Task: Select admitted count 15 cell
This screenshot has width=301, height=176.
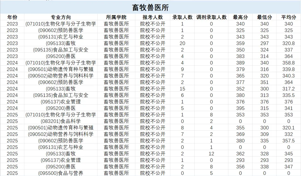Action: 182,89
